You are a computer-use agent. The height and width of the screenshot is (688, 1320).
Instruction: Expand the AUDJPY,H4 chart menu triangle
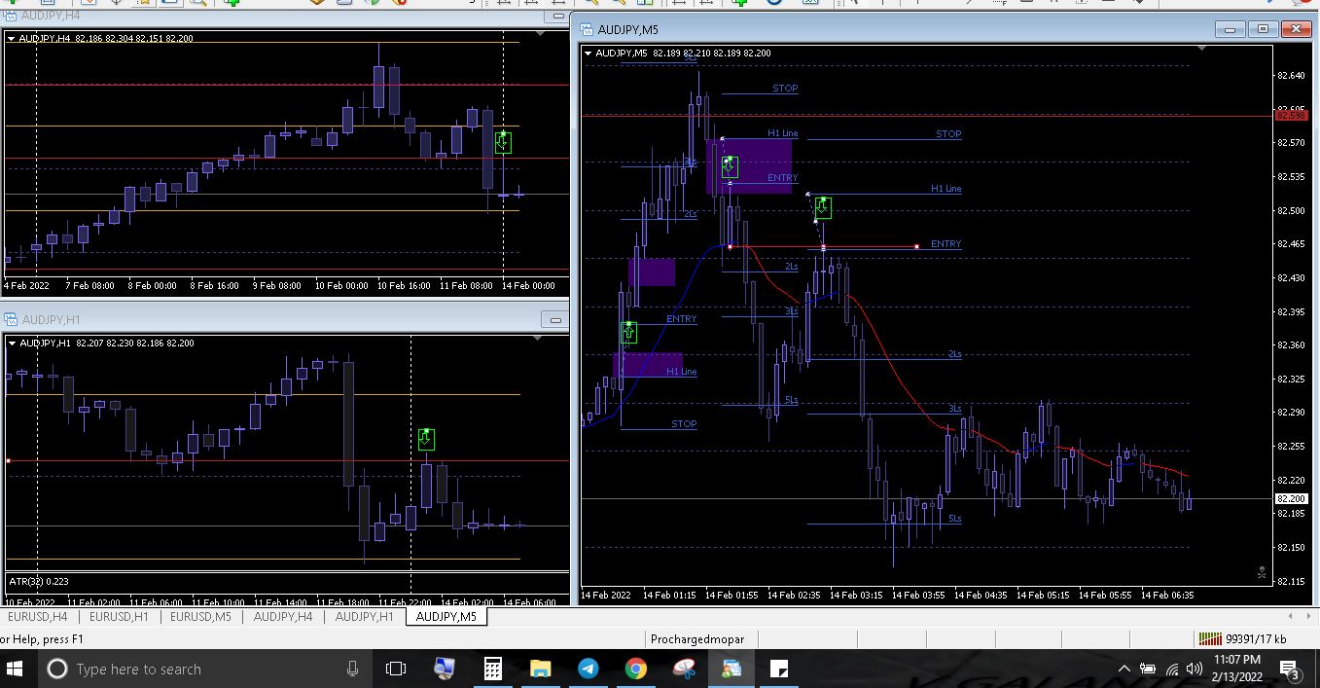click(x=12, y=38)
